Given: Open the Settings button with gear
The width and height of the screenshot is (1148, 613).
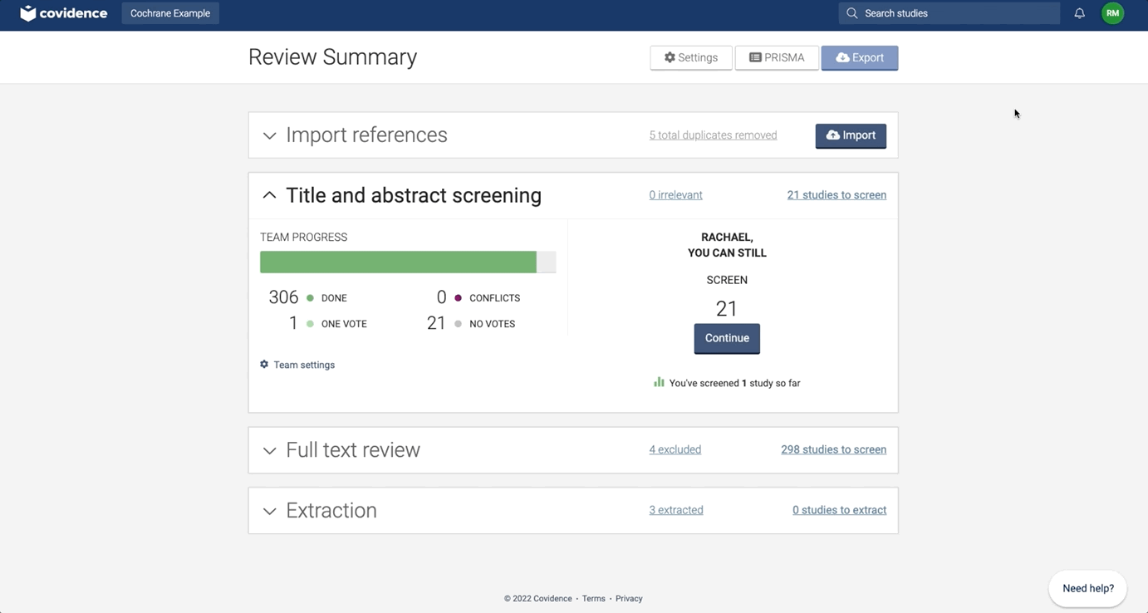Looking at the screenshot, I should pos(690,57).
